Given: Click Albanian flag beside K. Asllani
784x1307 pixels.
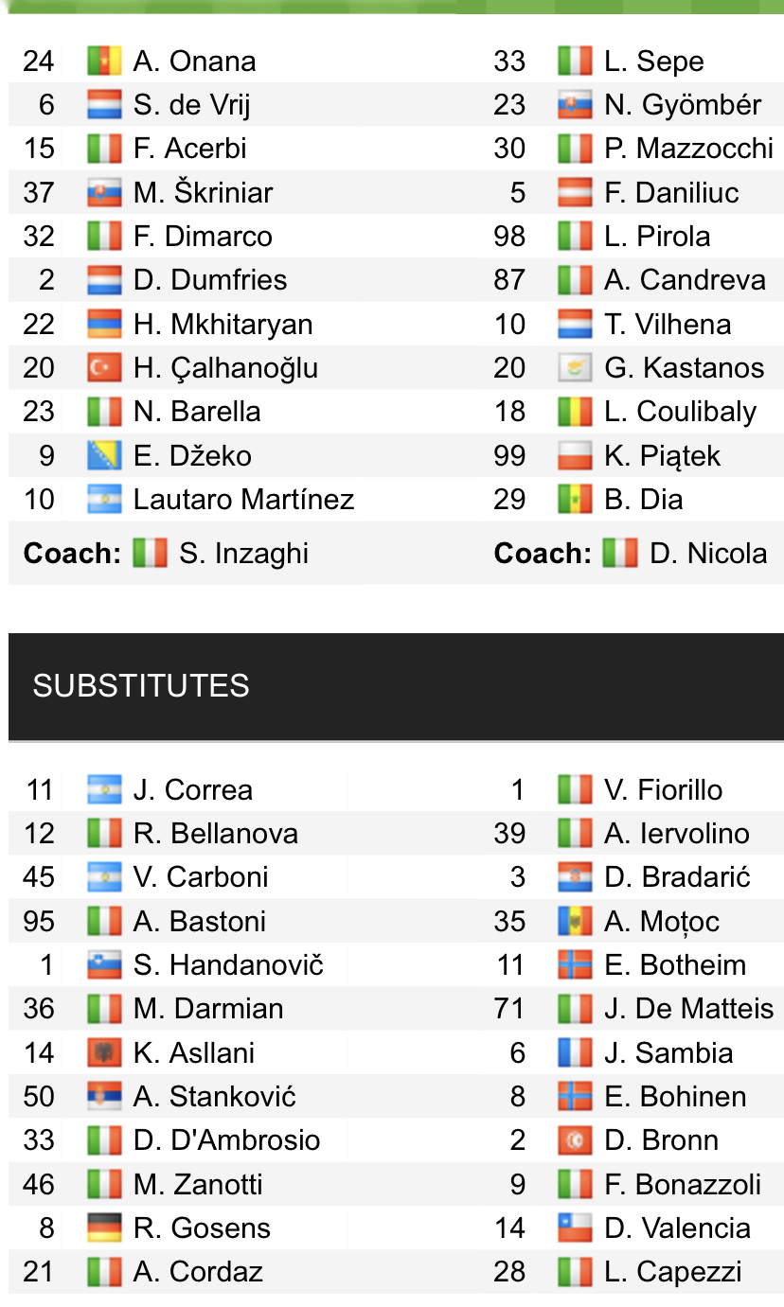Looking at the screenshot, I should pos(104,1053).
